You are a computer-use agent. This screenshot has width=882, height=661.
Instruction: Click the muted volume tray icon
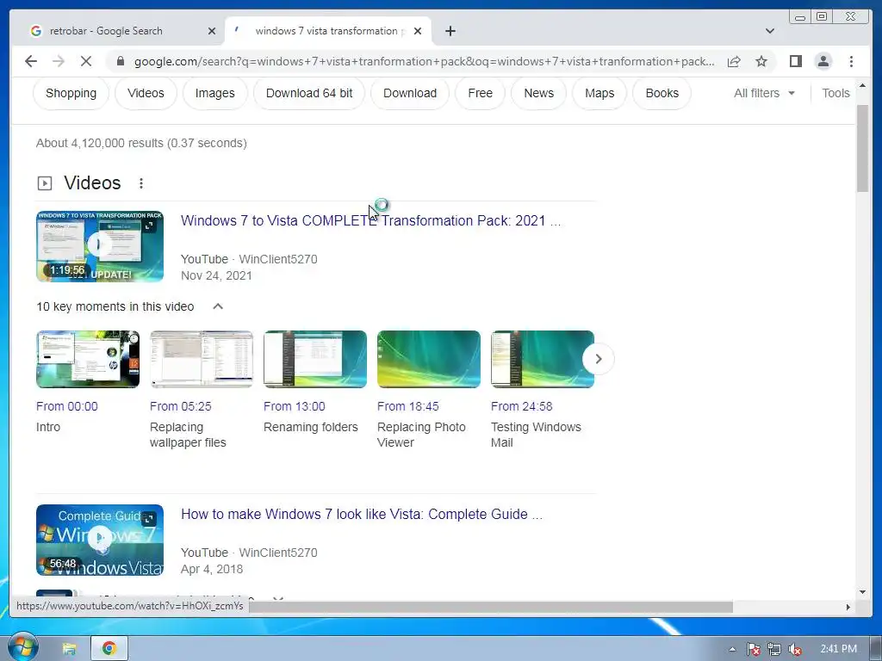click(x=795, y=649)
